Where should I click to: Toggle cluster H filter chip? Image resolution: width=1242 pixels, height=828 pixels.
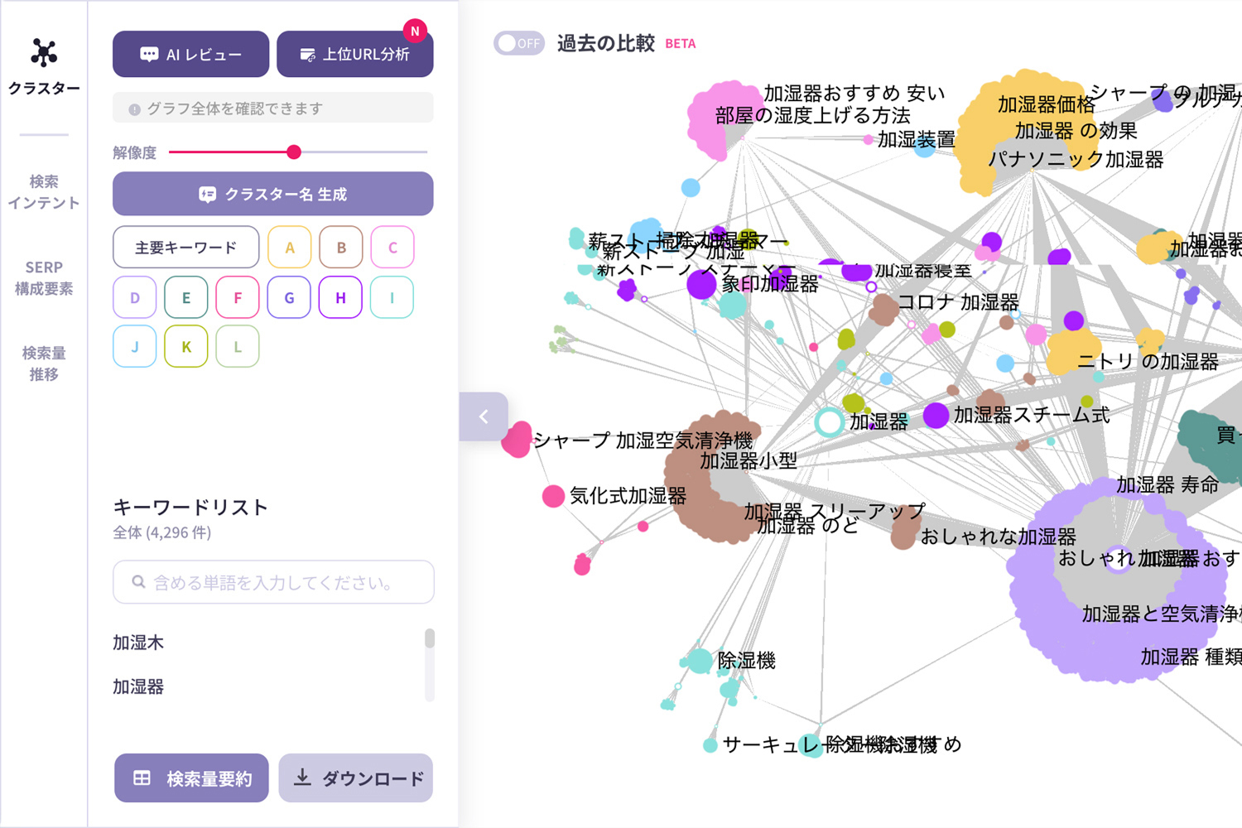point(340,297)
